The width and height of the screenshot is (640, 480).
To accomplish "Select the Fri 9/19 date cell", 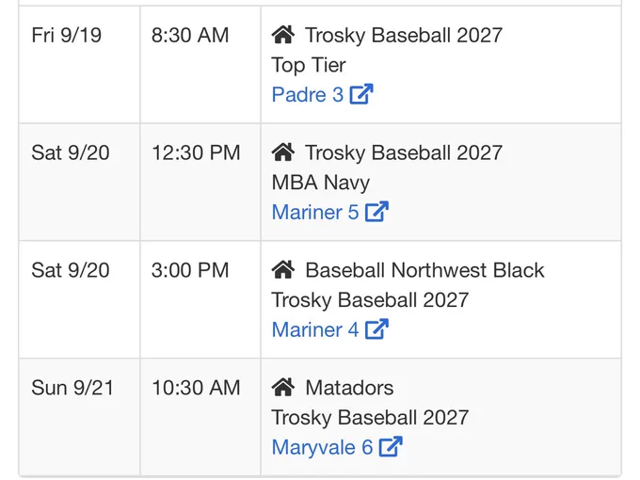I will [79, 65].
